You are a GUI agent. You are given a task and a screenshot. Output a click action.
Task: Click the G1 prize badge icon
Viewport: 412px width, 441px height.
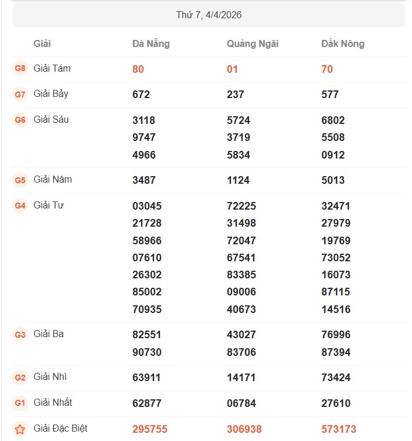click(x=20, y=403)
